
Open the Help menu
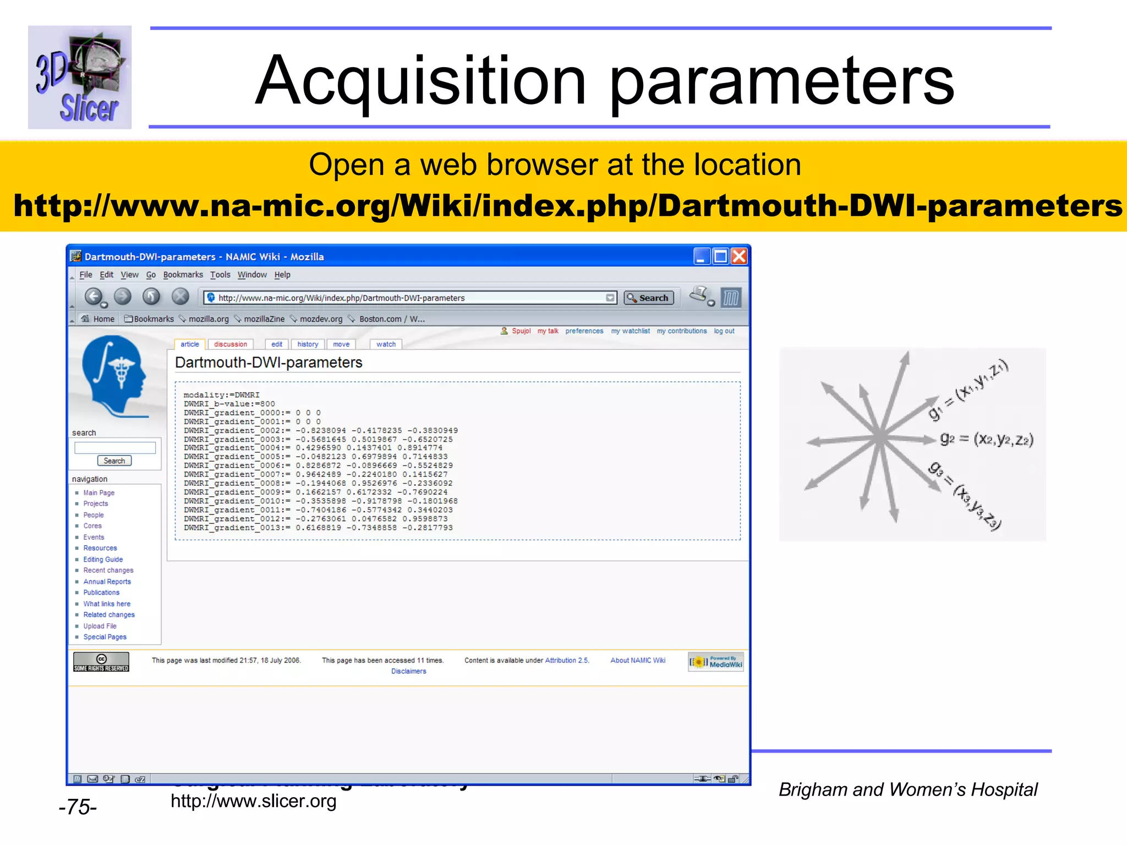(x=282, y=275)
